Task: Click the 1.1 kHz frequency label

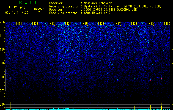Action: (x=2, y=36)
